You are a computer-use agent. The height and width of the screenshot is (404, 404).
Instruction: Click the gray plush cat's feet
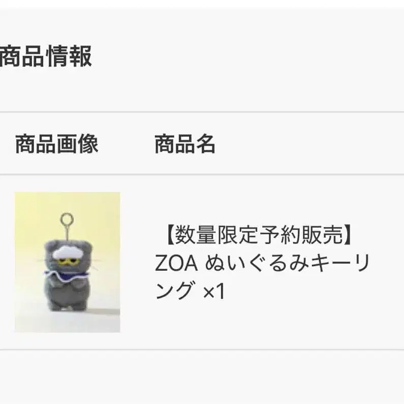tap(68, 306)
